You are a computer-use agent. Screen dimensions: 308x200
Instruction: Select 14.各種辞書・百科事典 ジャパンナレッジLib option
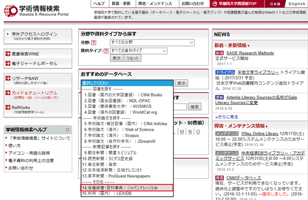127,188
